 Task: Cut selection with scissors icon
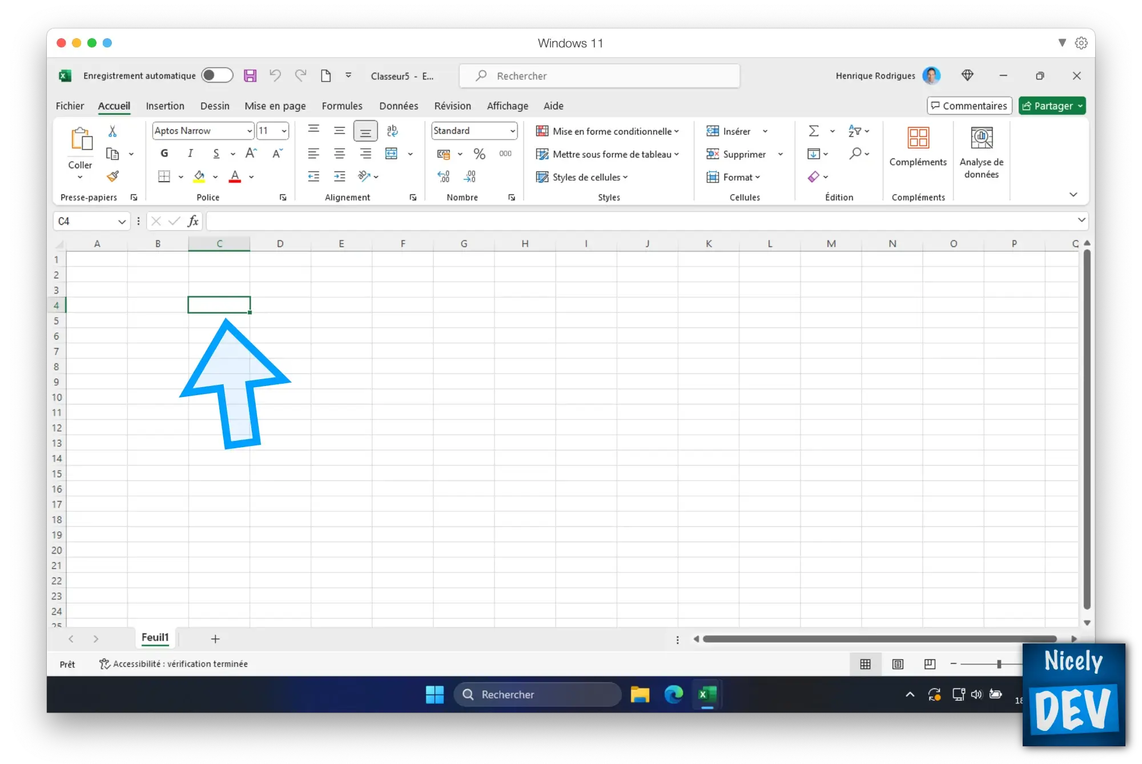pyautogui.click(x=112, y=131)
